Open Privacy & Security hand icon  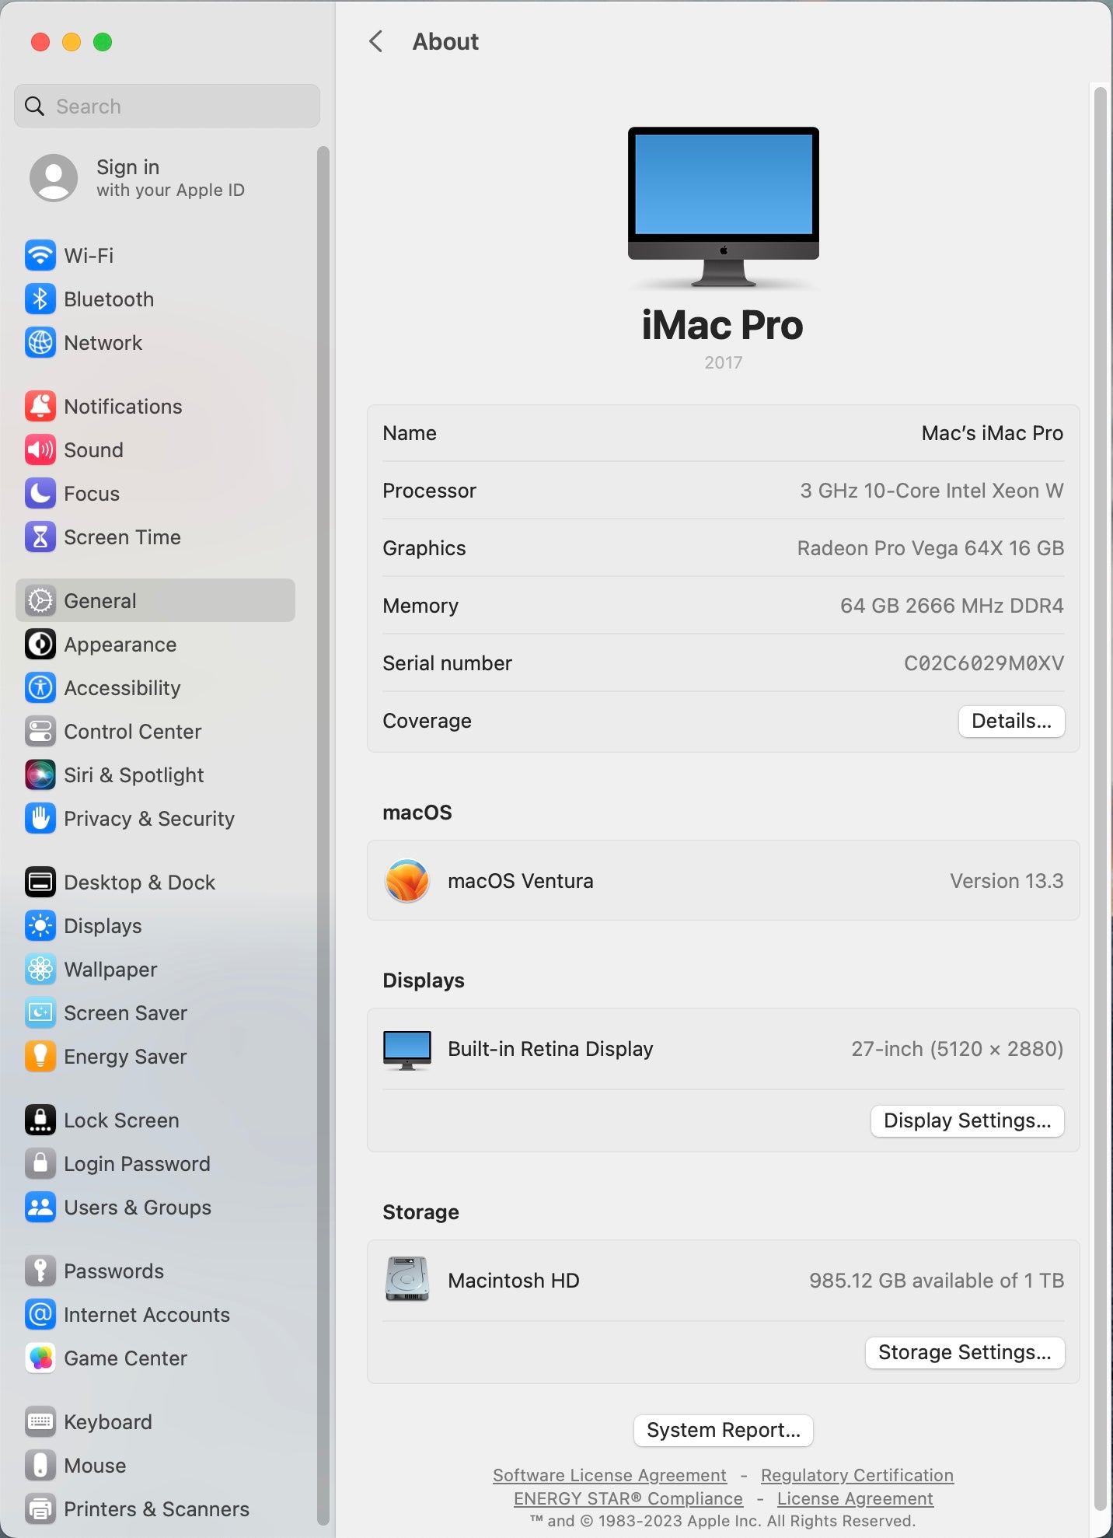pos(40,818)
